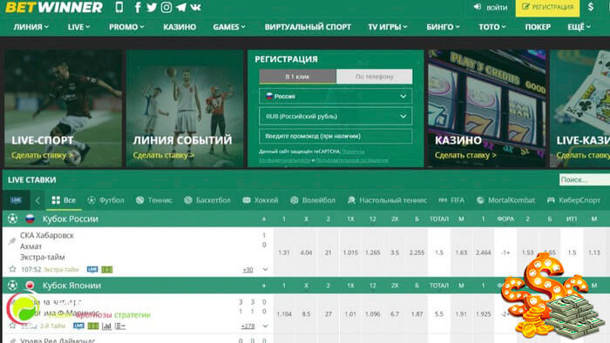Go to previous sports with left arrow
The width and height of the screenshot is (610, 343).
pyautogui.click(x=37, y=200)
